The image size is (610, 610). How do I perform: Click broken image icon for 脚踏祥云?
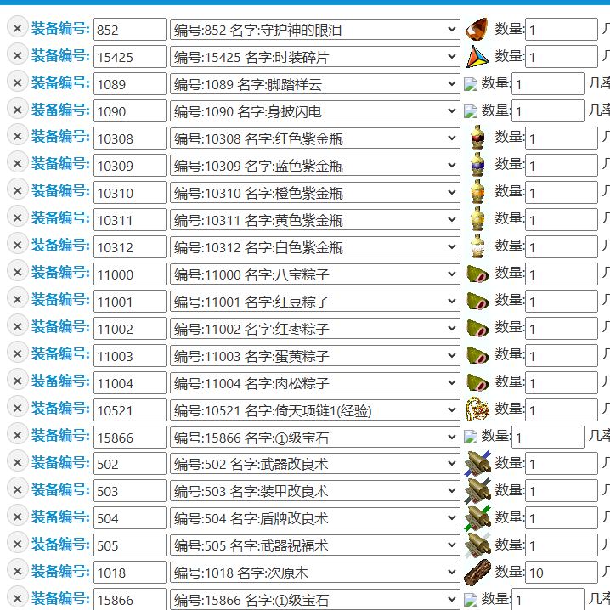(x=471, y=84)
